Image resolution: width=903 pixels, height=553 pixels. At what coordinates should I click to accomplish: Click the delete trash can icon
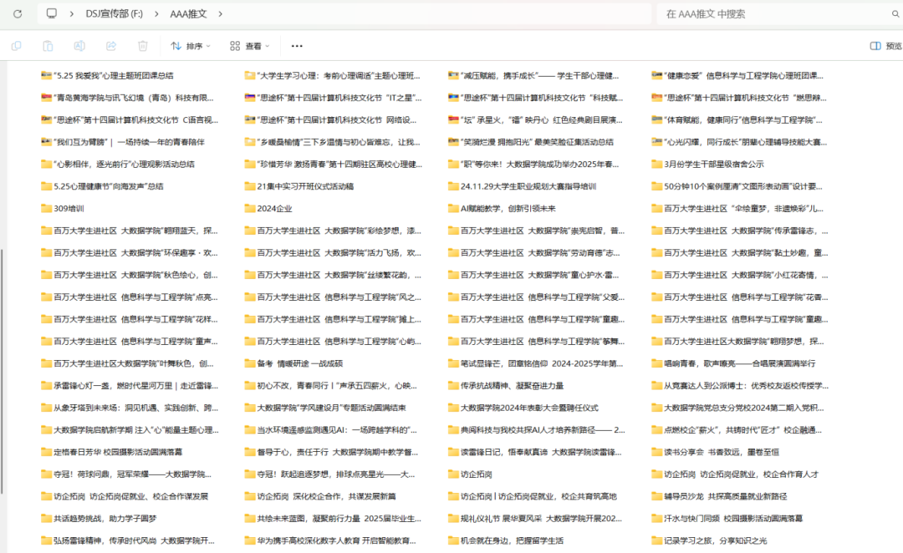143,46
